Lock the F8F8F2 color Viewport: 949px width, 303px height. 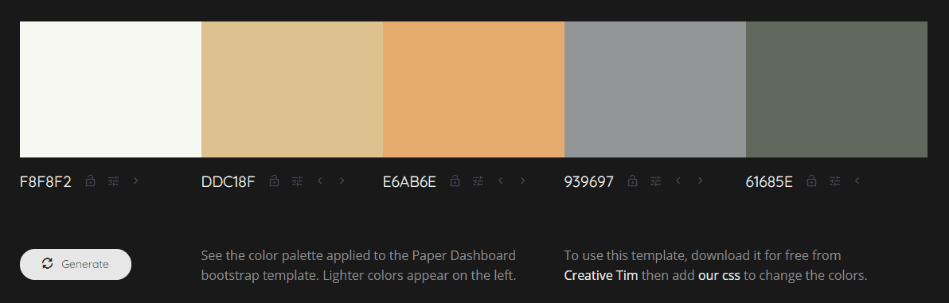click(x=90, y=181)
